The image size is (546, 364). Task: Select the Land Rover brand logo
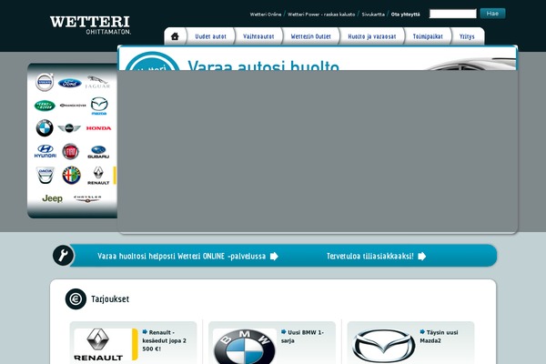click(45, 106)
